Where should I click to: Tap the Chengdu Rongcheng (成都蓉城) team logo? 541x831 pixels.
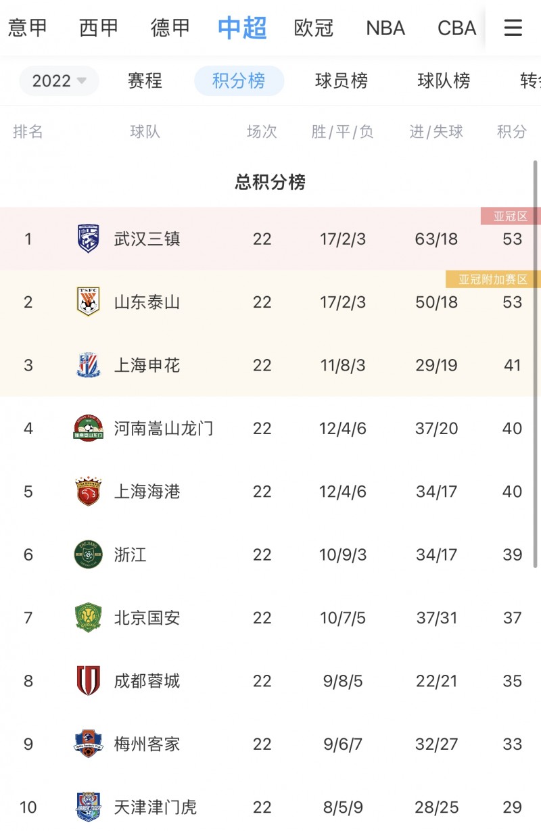click(x=88, y=681)
